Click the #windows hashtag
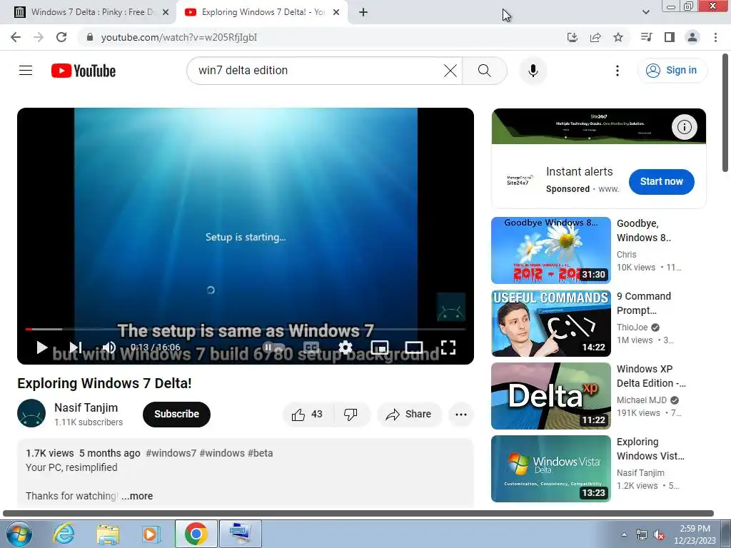The width and height of the screenshot is (731, 548). 222,453
